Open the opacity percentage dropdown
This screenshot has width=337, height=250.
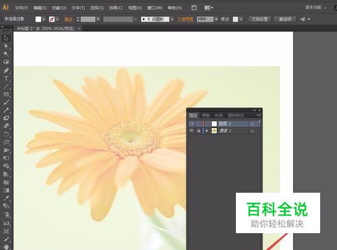[x=216, y=20]
